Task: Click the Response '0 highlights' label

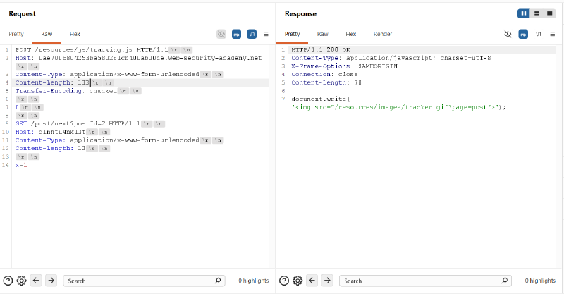Action: [540, 281]
